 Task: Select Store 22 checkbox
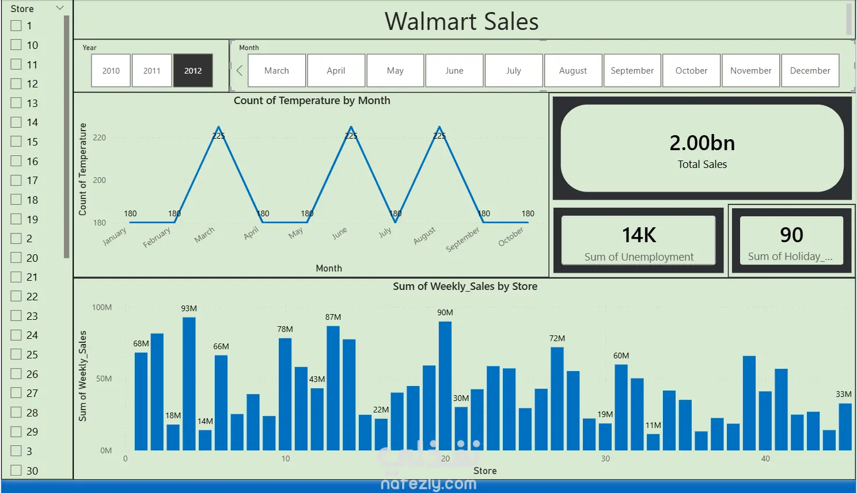(x=16, y=296)
